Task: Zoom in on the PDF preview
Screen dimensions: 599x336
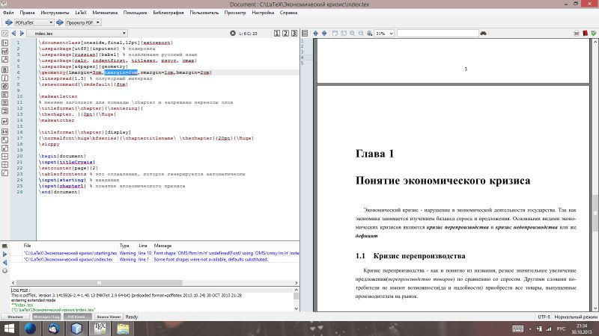Action: [x=352, y=33]
